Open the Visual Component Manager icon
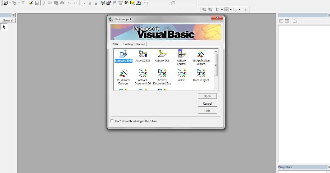The height and width of the screenshot is (173, 330). coord(139,3)
